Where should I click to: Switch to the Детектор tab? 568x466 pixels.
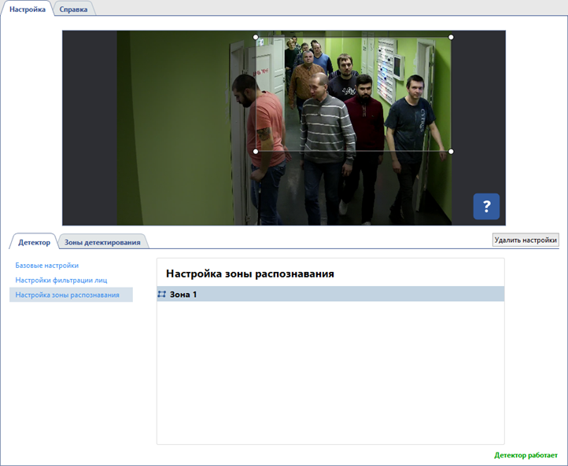tap(34, 242)
